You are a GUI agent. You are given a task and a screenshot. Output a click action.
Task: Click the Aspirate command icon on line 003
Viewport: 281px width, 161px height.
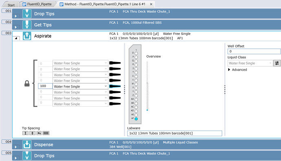tap(27, 36)
